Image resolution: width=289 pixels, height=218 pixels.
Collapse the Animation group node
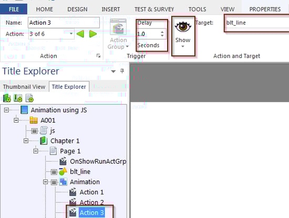tap(45, 182)
